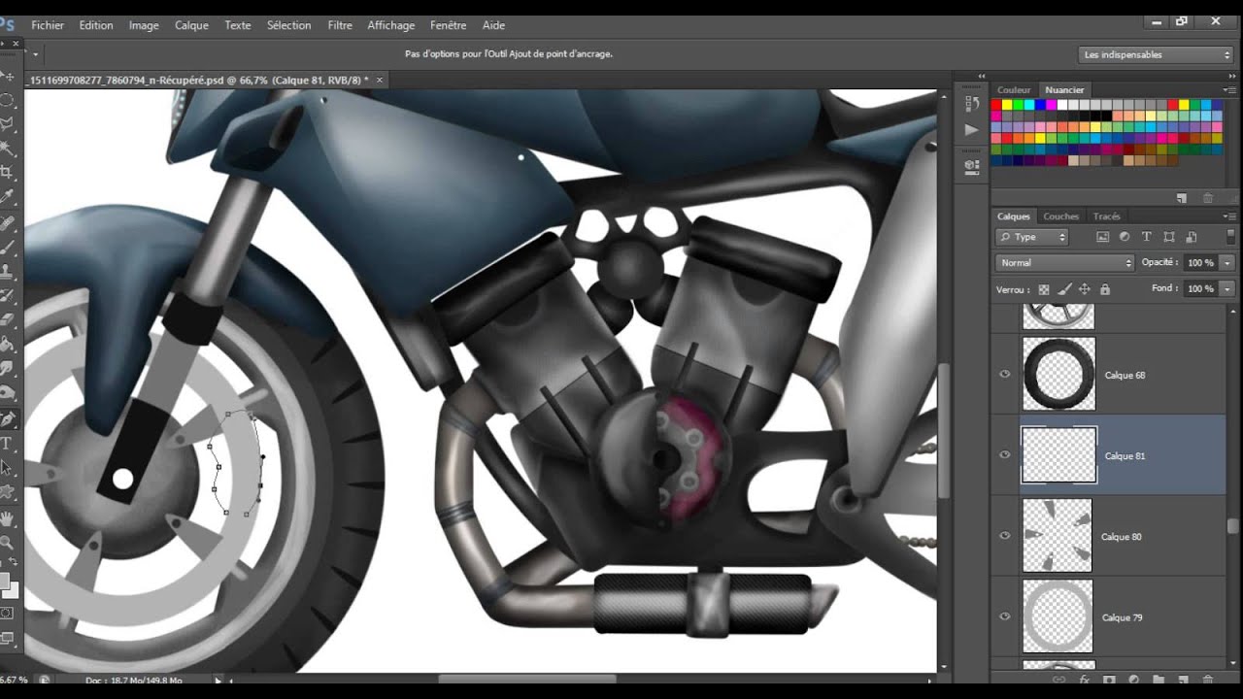This screenshot has width=1243, height=699.
Task: Select the Brush tool
Action: [x=8, y=247]
